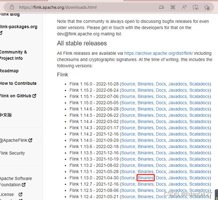Open Source for Flink 1.15.1
Image resolution: width=218 pixels, height=200 pixels.
click(x=128, y=96)
